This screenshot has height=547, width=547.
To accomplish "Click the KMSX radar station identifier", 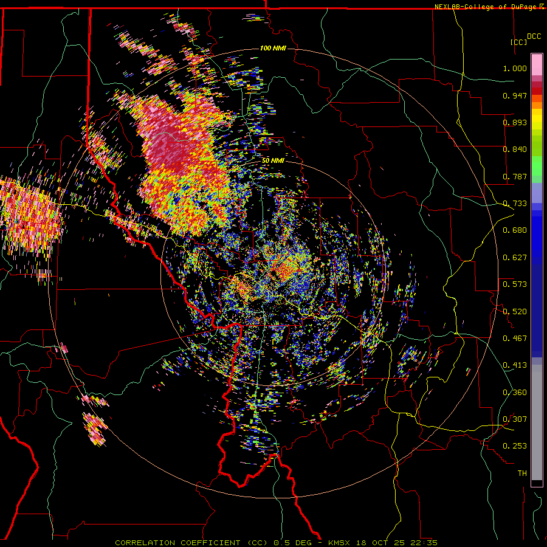I will 342,543.
